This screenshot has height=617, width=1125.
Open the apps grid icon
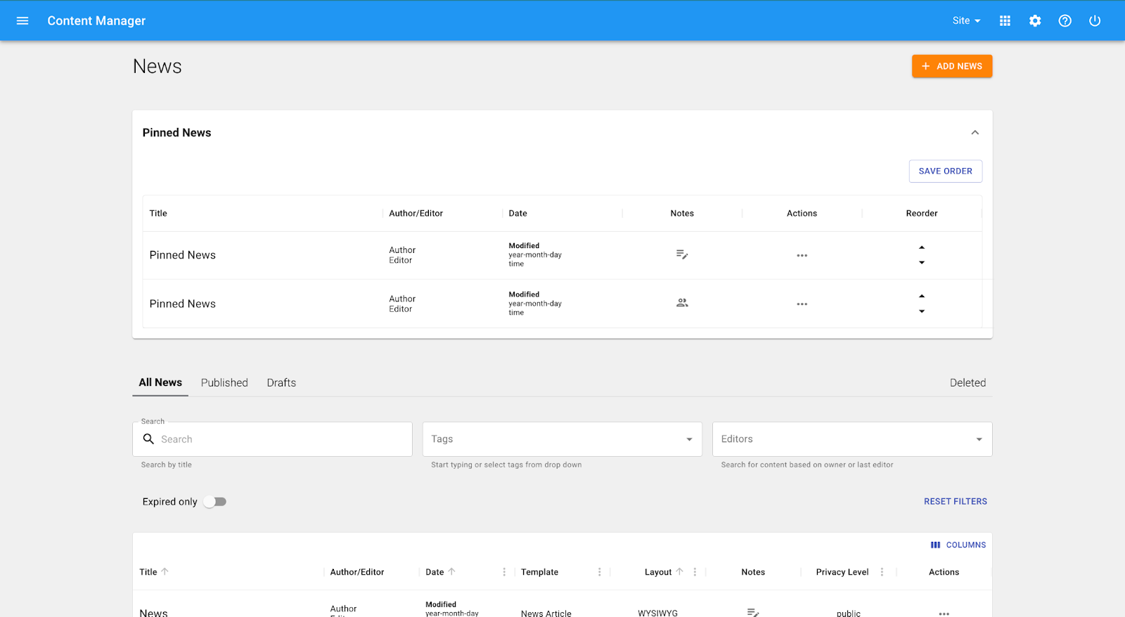(1005, 21)
